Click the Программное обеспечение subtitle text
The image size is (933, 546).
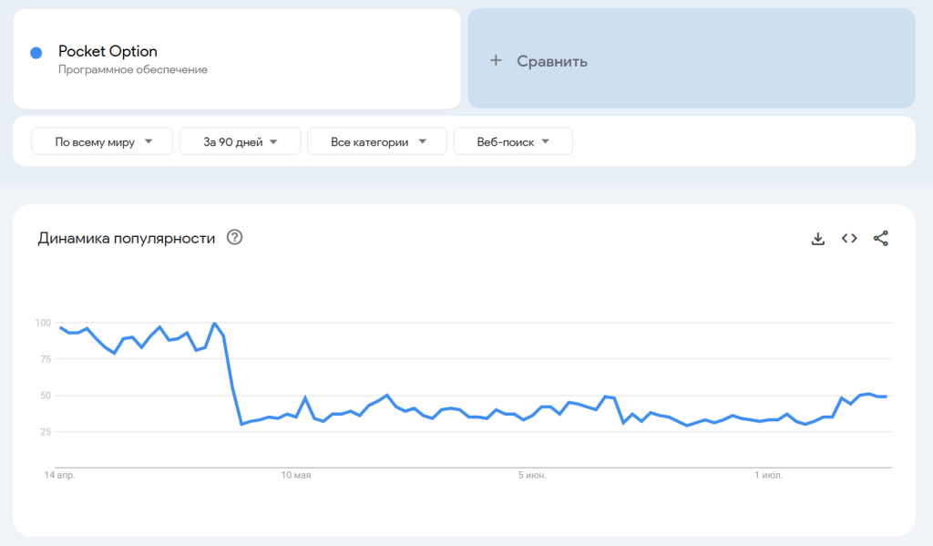coord(133,69)
